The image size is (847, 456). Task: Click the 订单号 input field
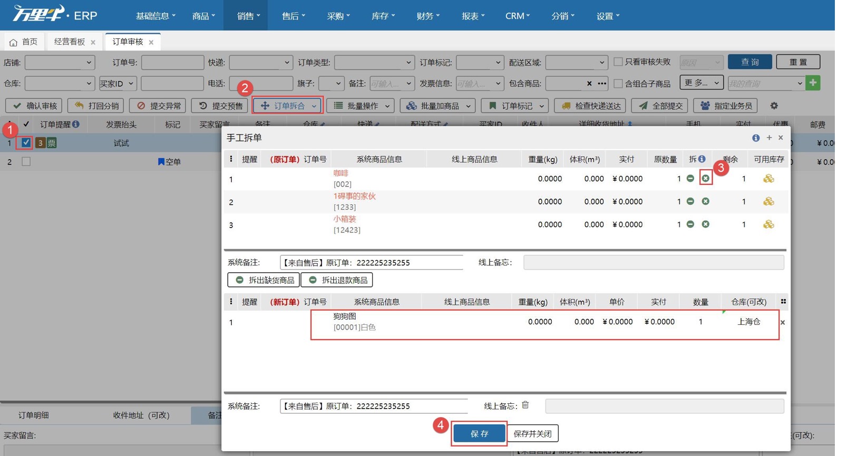[172, 62]
